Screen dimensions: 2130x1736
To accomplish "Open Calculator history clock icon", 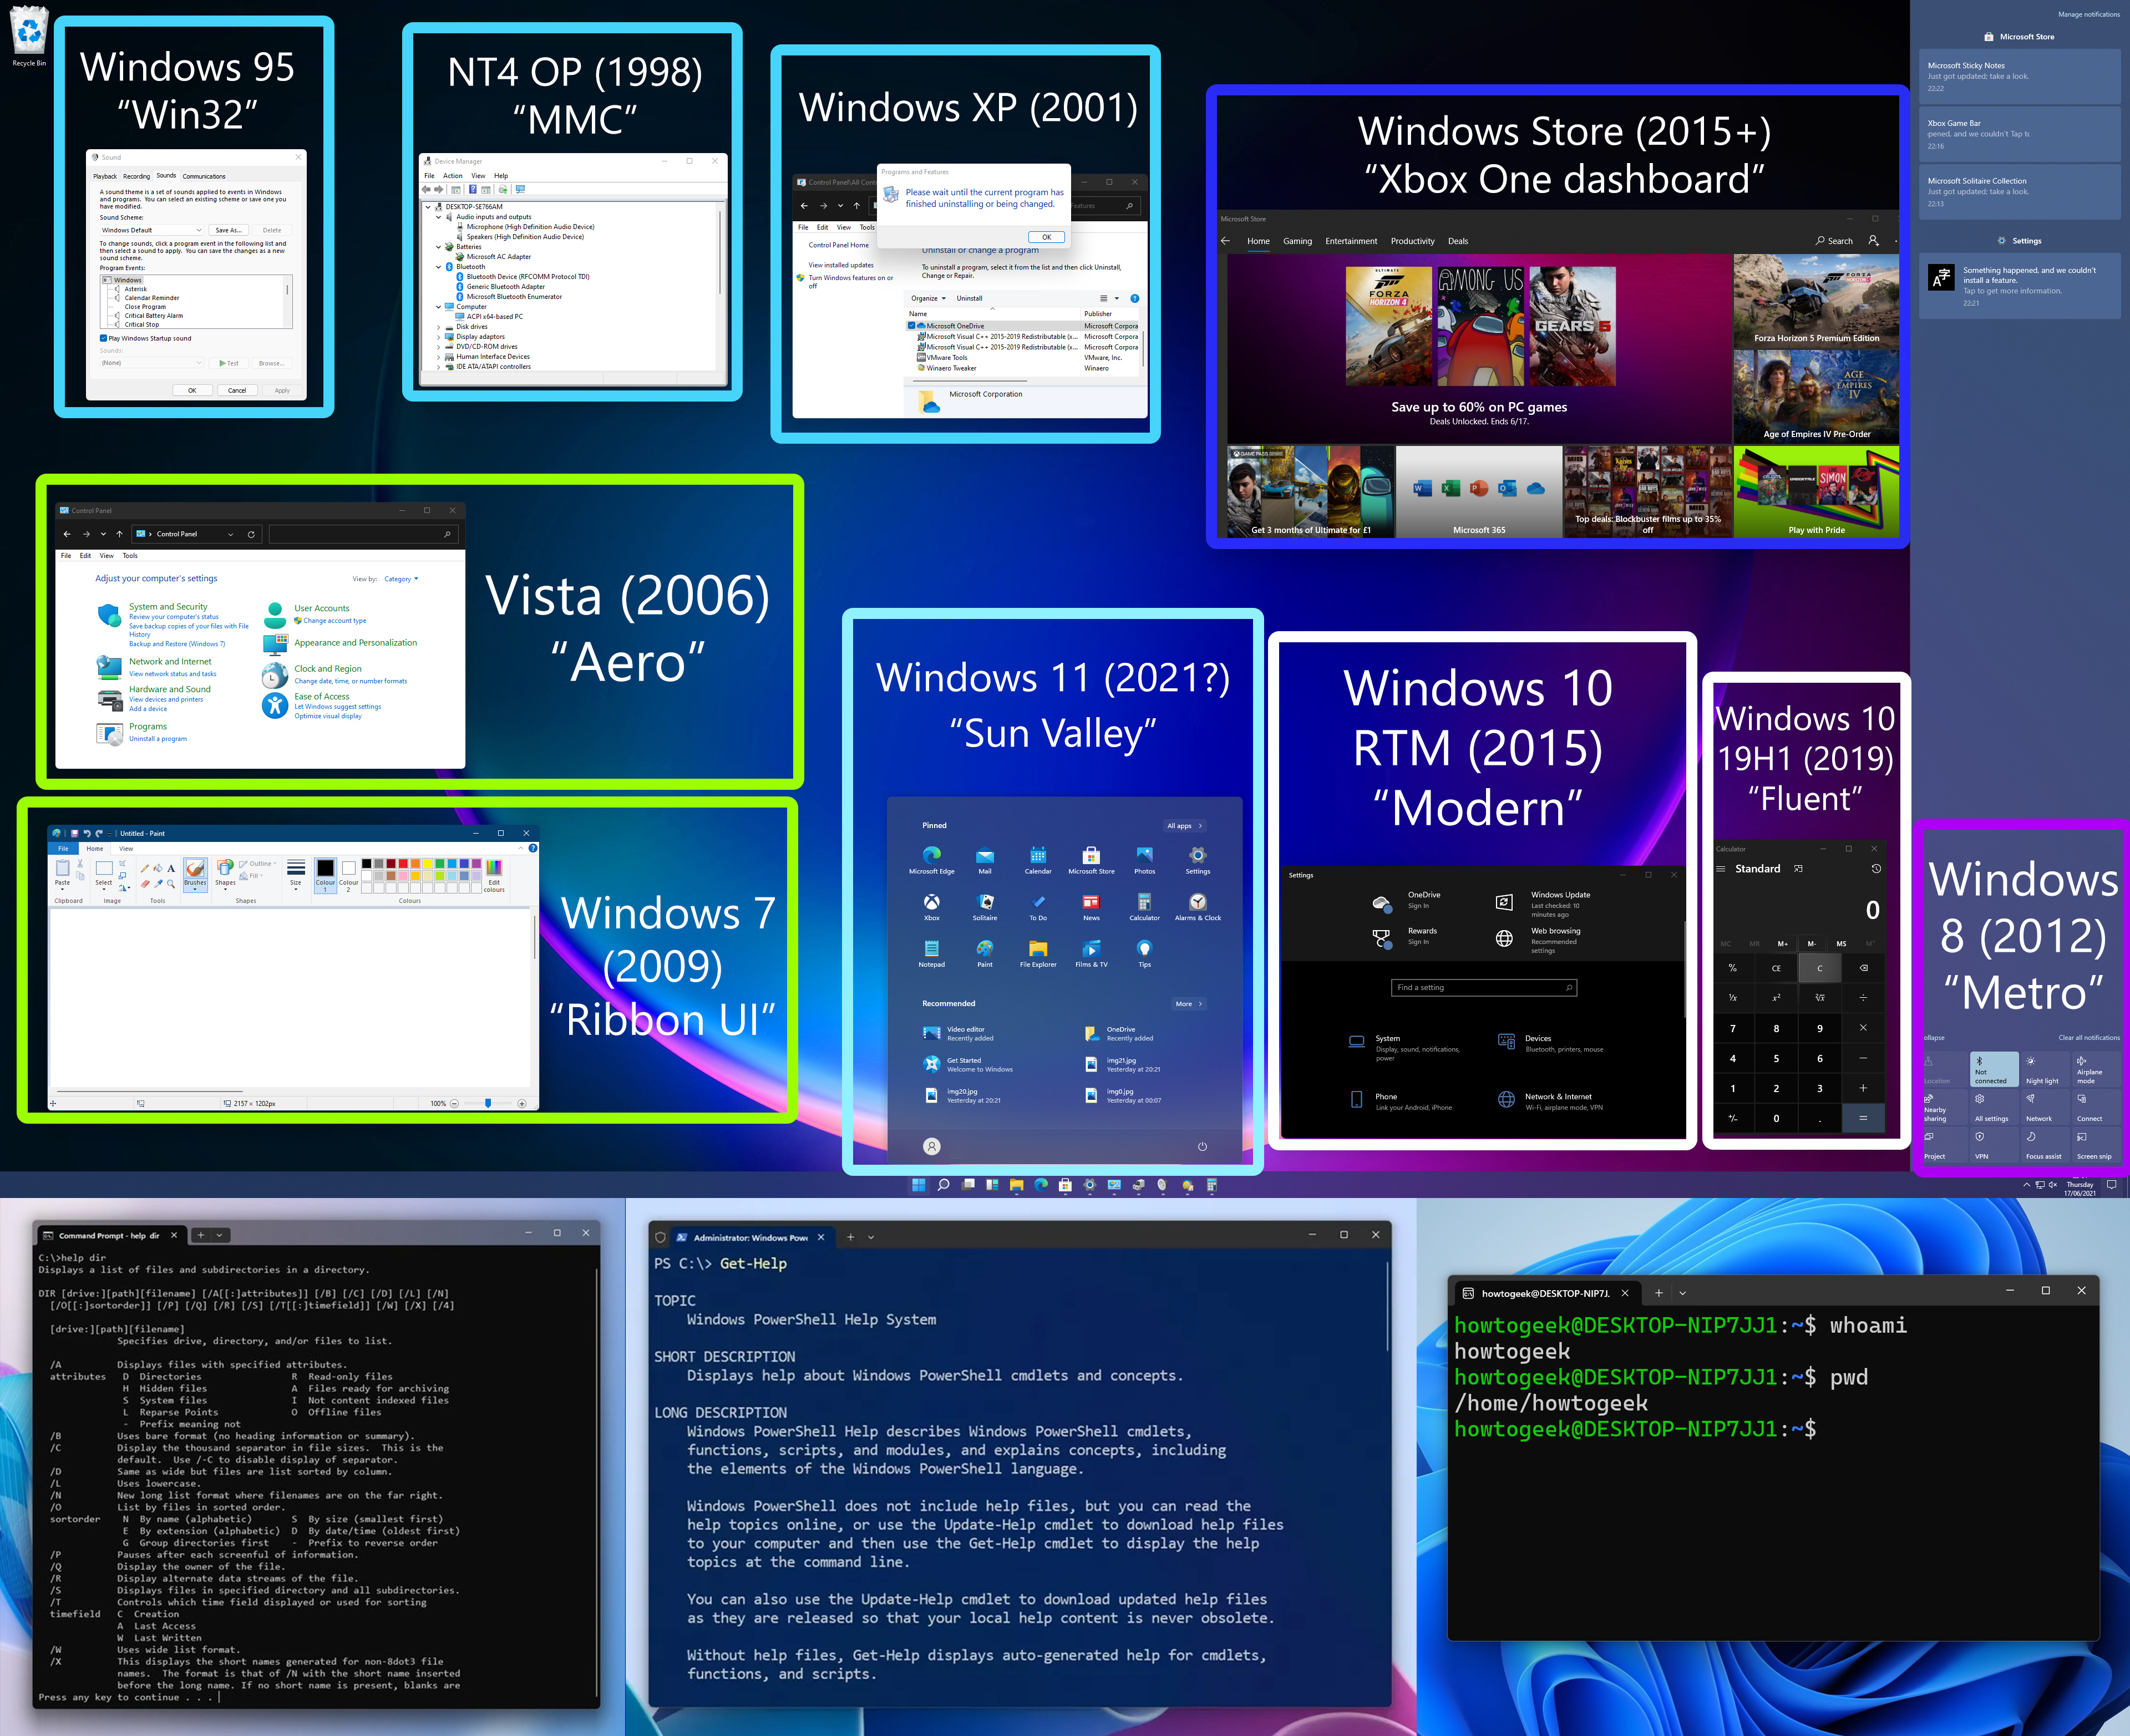I will pyautogui.click(x=1876, y=869).
